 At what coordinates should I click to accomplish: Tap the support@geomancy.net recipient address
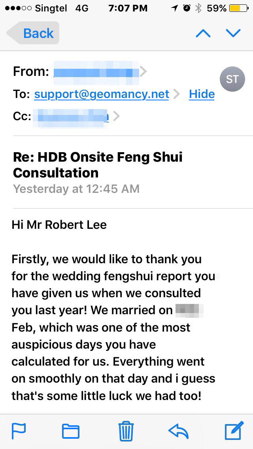click(x=102, y=94)
